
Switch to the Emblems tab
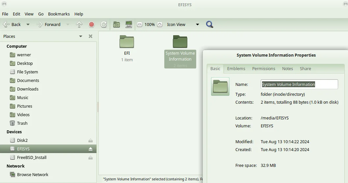click(x=236, y=69)
